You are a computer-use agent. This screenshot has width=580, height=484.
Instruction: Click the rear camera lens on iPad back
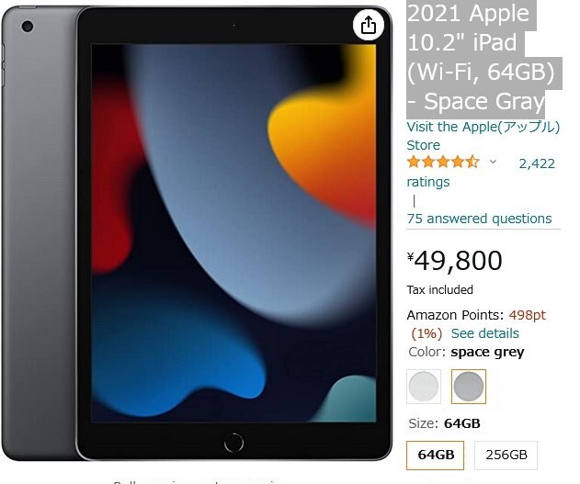(x=28, y=27)
